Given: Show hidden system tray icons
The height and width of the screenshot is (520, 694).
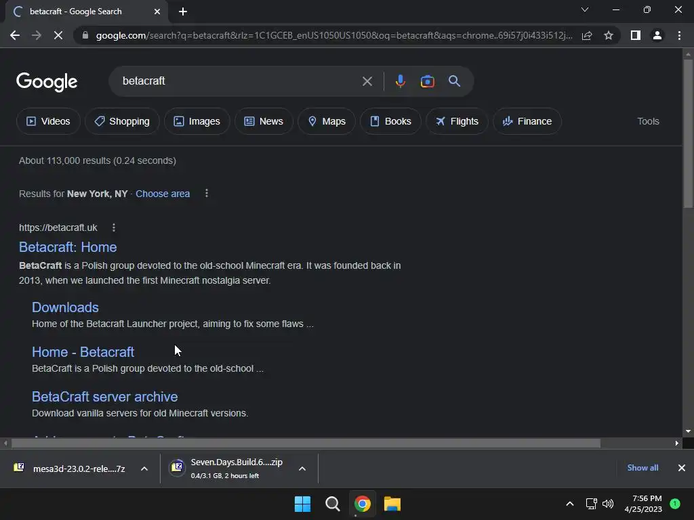Looking at the screenshot, I should coord(569,504).
